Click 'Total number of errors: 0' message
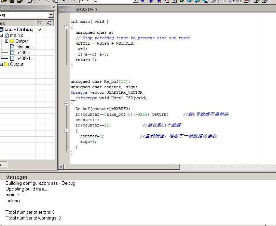The height and width of the screenshot is (226, 276). pyautogui.click(x=30, y=212)
